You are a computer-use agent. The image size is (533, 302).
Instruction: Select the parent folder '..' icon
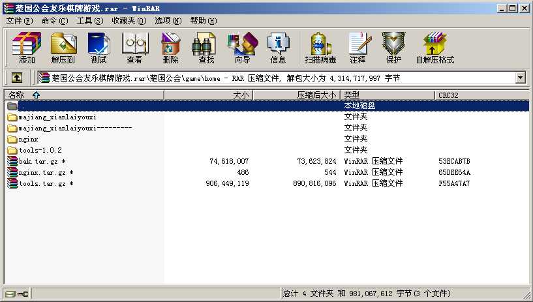pos(12,106)
